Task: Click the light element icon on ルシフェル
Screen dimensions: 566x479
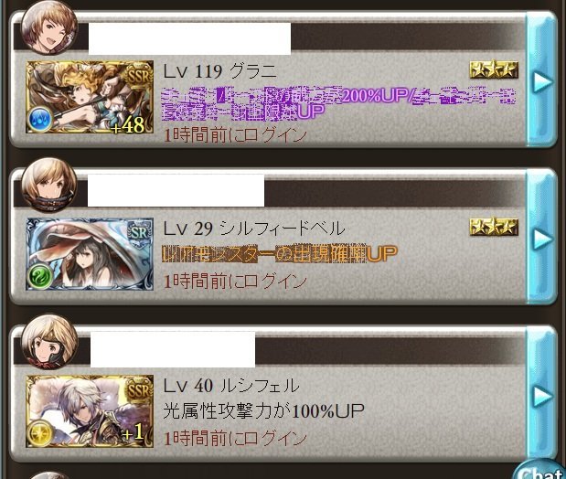Action: tap(39, 433)
